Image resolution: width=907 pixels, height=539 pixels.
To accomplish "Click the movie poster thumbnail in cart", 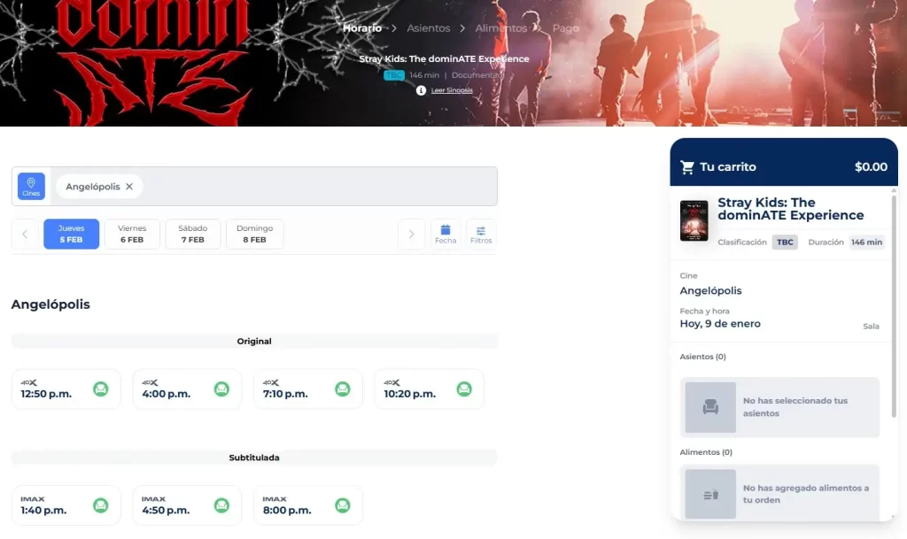I will point(694,220).
